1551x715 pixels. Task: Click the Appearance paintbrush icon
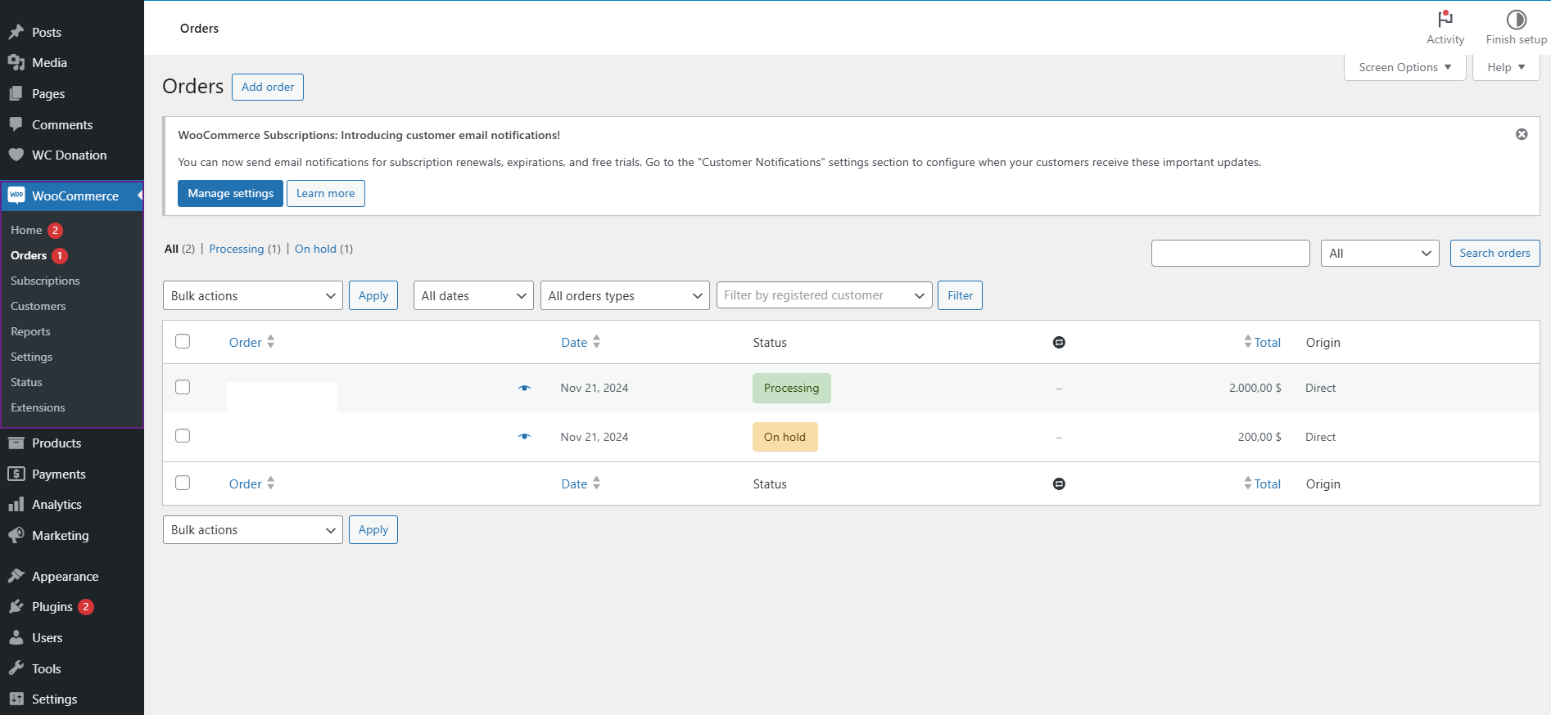click(16, 576)
